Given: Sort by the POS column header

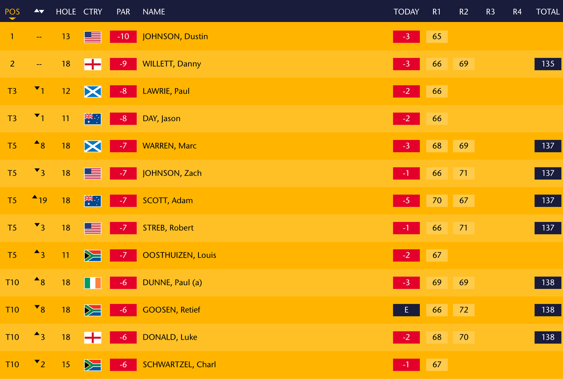Looking at the screenshot, I should tap(12, 12).
